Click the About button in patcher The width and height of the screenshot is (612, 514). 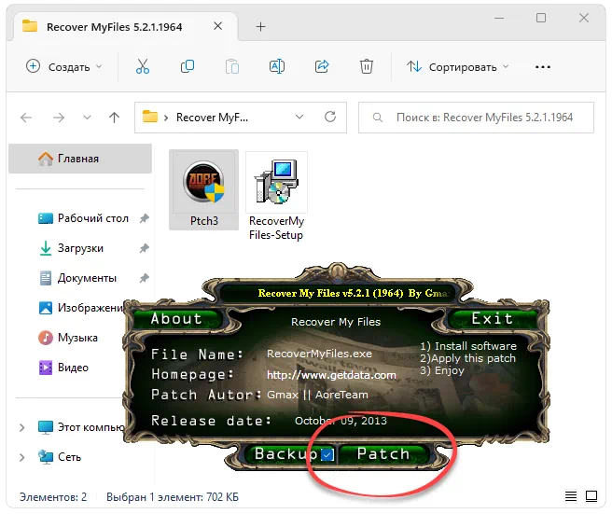[x=177, y=319]
